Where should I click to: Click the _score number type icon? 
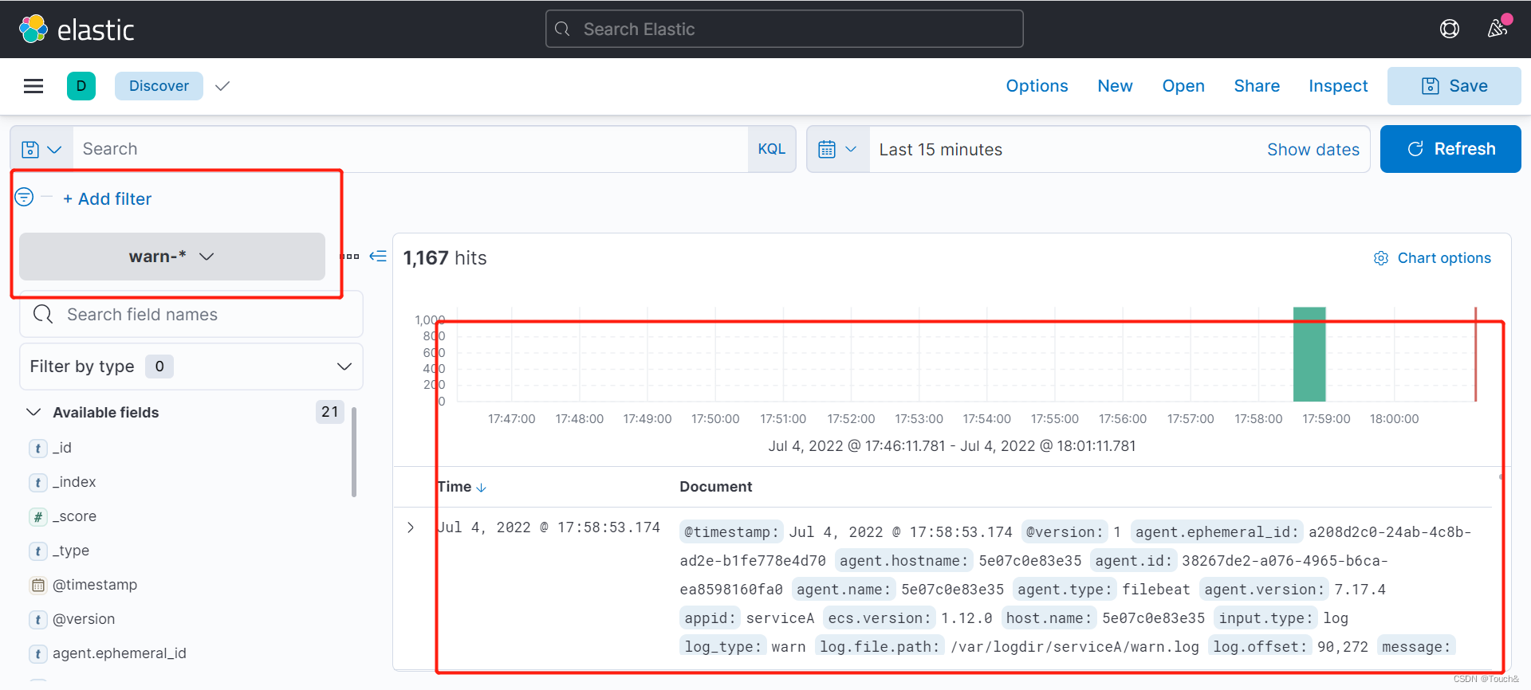pos(37,517)
